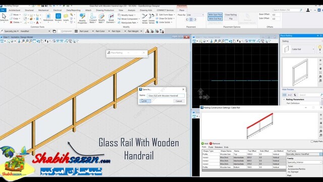Select the Modify Properties tool
The height and width of the screenshot is (182, 323).
pos(82,19)
